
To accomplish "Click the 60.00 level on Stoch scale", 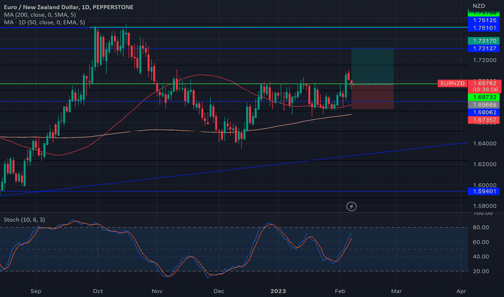I will click(x=481, y=242).
